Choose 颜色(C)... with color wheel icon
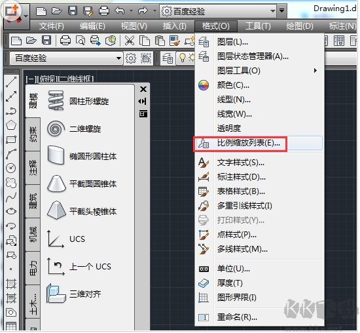The image size is (360, 333). pos(259,85)
